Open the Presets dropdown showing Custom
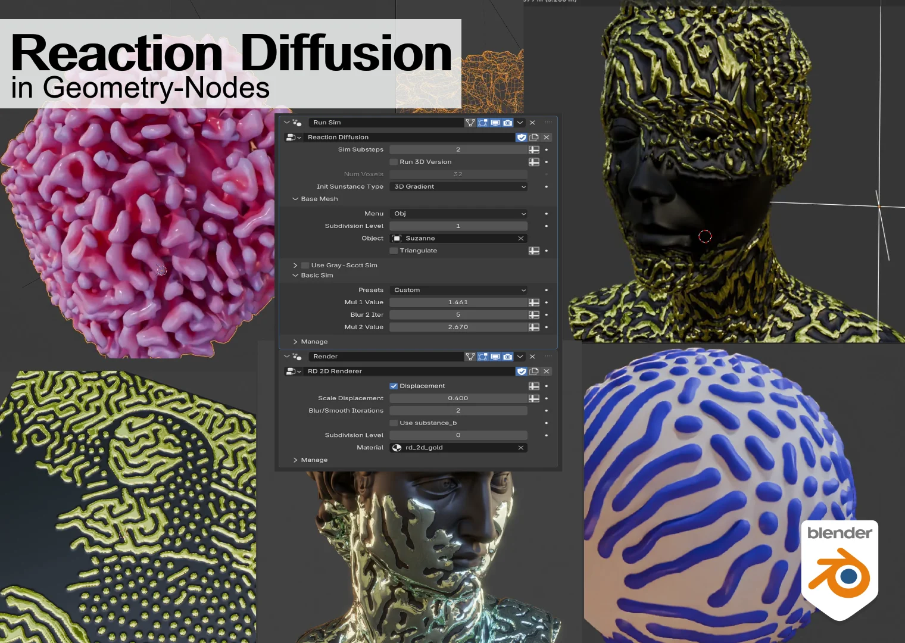 458,290
